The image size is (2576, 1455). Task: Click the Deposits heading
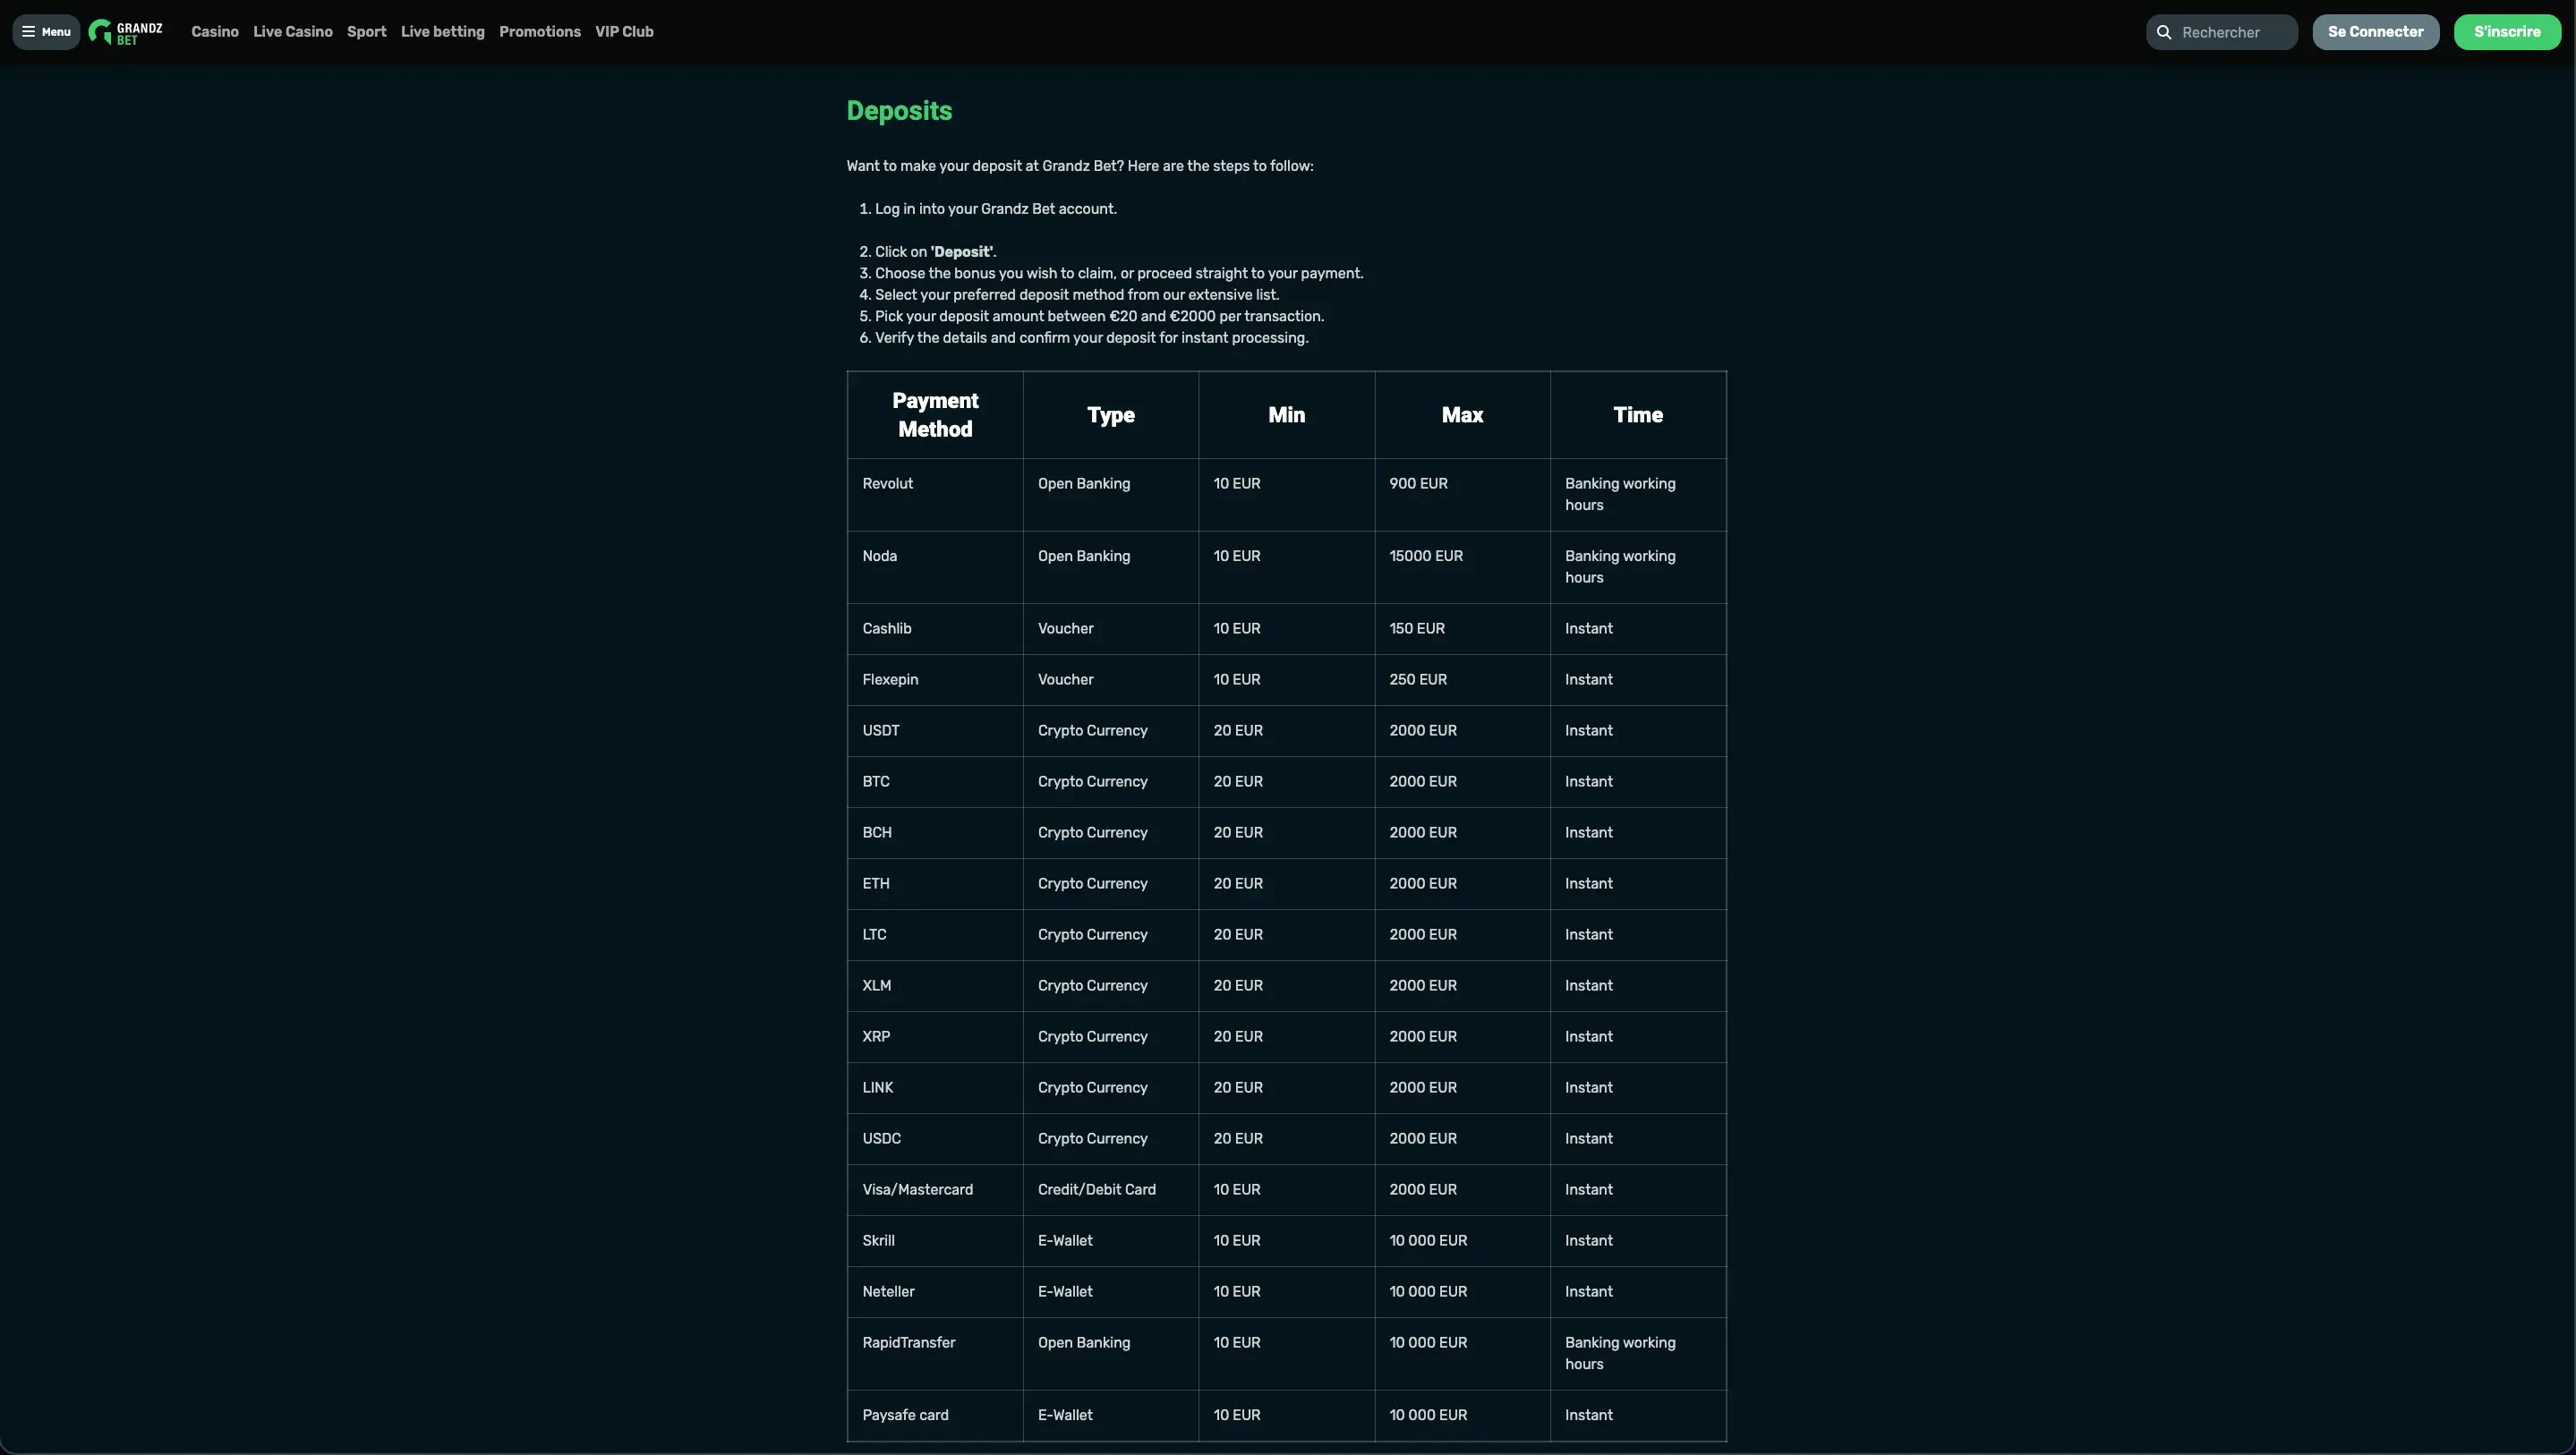click(x=899, y=111)
